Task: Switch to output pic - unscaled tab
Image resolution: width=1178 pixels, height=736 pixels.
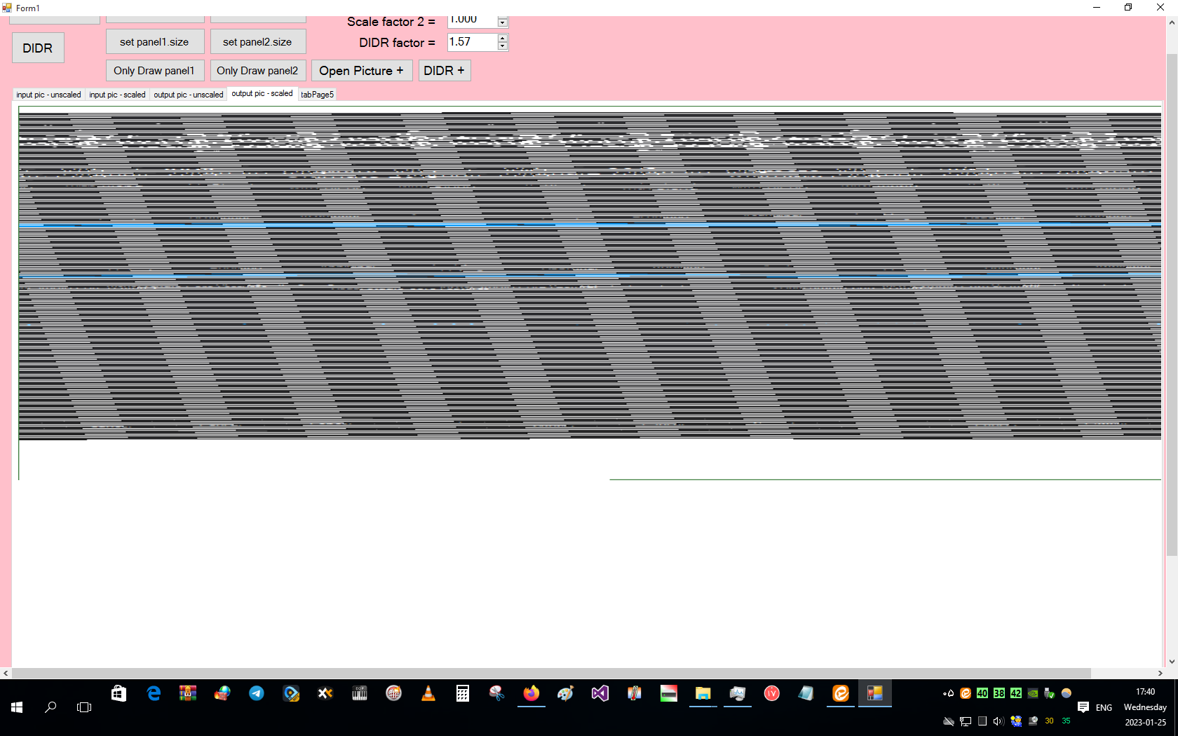Action: click(x=189, y=95)
